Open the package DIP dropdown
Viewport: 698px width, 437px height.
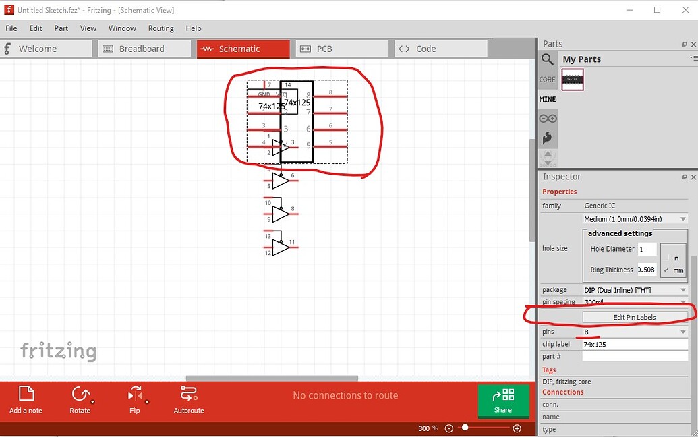635,290
